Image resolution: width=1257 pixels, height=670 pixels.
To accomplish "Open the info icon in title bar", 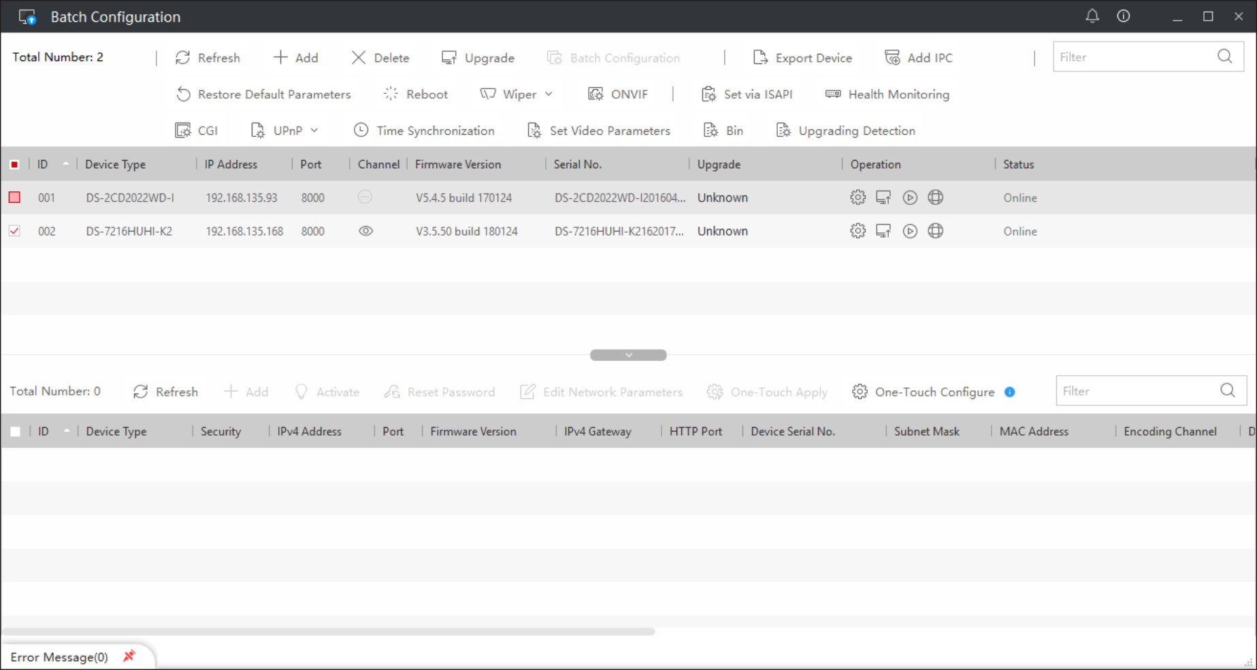I will tap(1124, 16).
